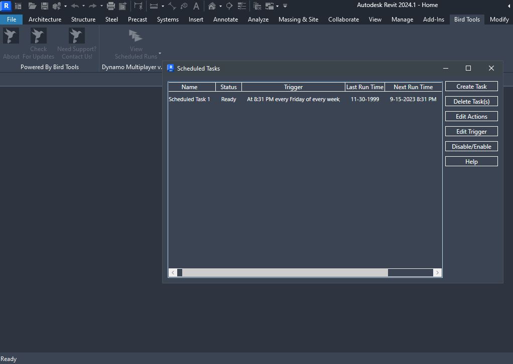This screenshot has width=513, height=364.
Task: Switch to the Annotate ribbon tab
Action: click(225, 19)
